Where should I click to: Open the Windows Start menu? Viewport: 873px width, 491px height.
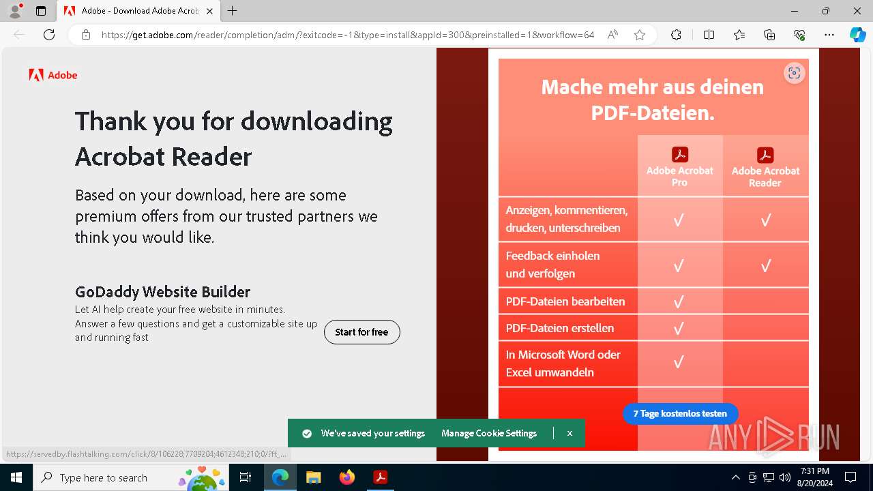click(x=16, y=477)
